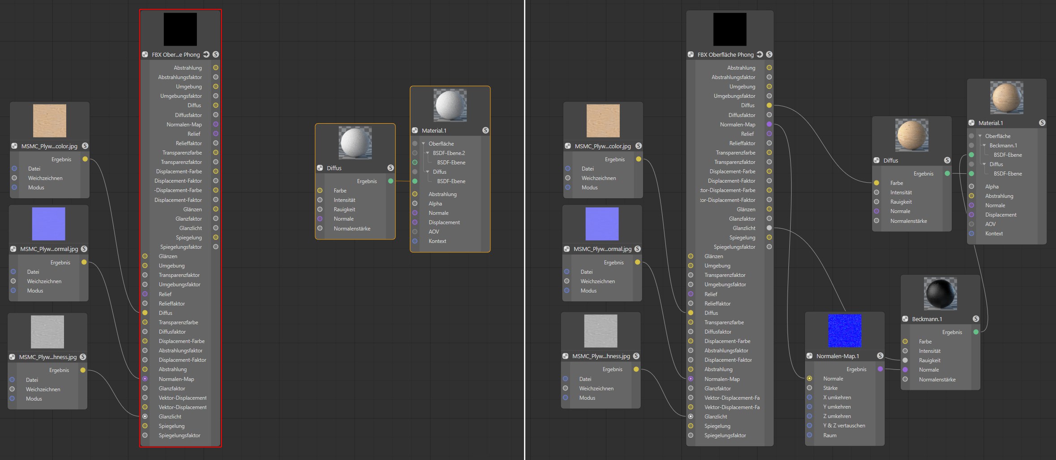The width and height of the screenshot is (1056, 460).
Task: Collapse the BSDF-Ebene.2 tree entry
Action: coord(428,153)
